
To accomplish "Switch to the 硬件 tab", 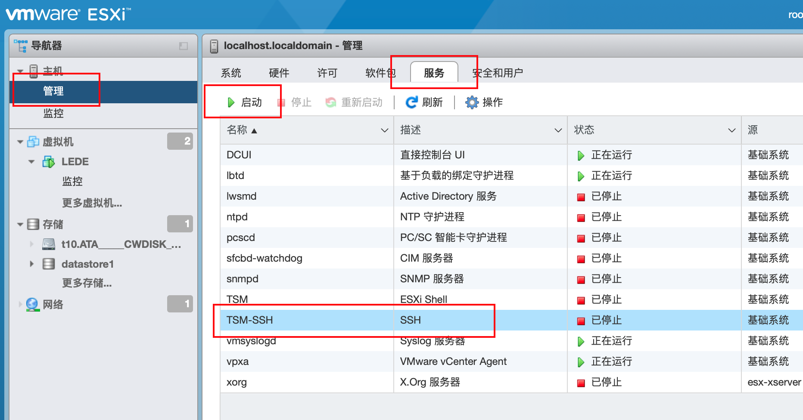I will pyautogui.click(x=279, y=73).
